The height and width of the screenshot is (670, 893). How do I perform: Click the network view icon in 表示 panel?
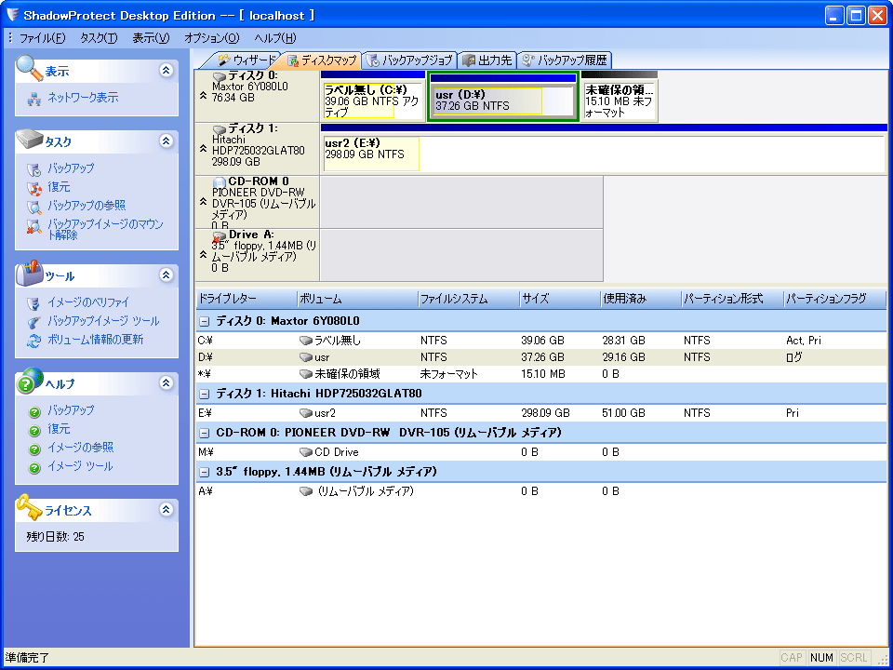[x=34, y=100]
